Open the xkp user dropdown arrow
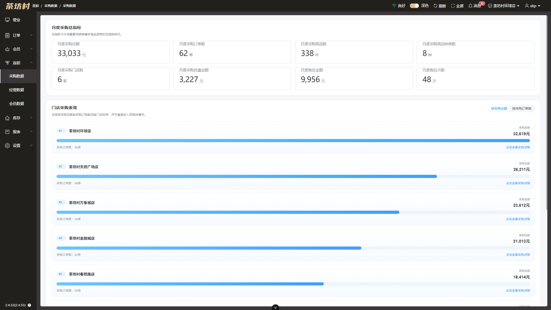Screen dimensions: 551x310 click(x=539, y=6)
